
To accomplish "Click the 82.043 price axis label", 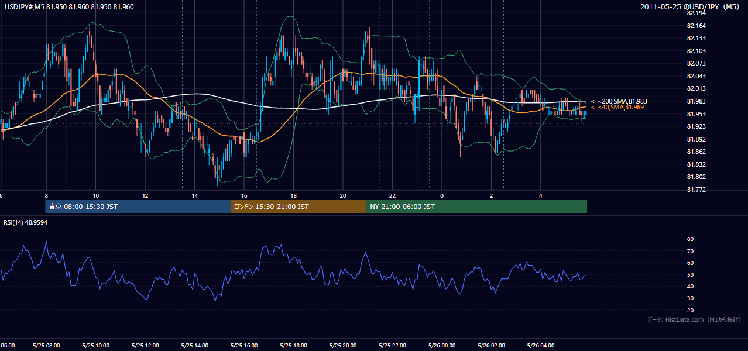I will [696, 76].
